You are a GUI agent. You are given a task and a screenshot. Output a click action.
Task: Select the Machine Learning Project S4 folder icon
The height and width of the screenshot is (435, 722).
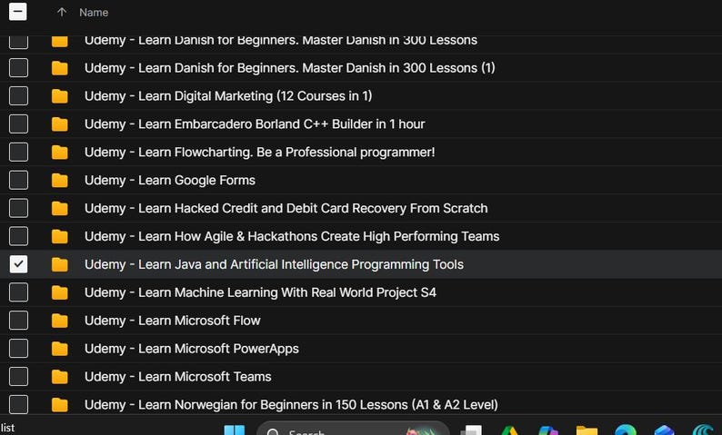point(59,292)
